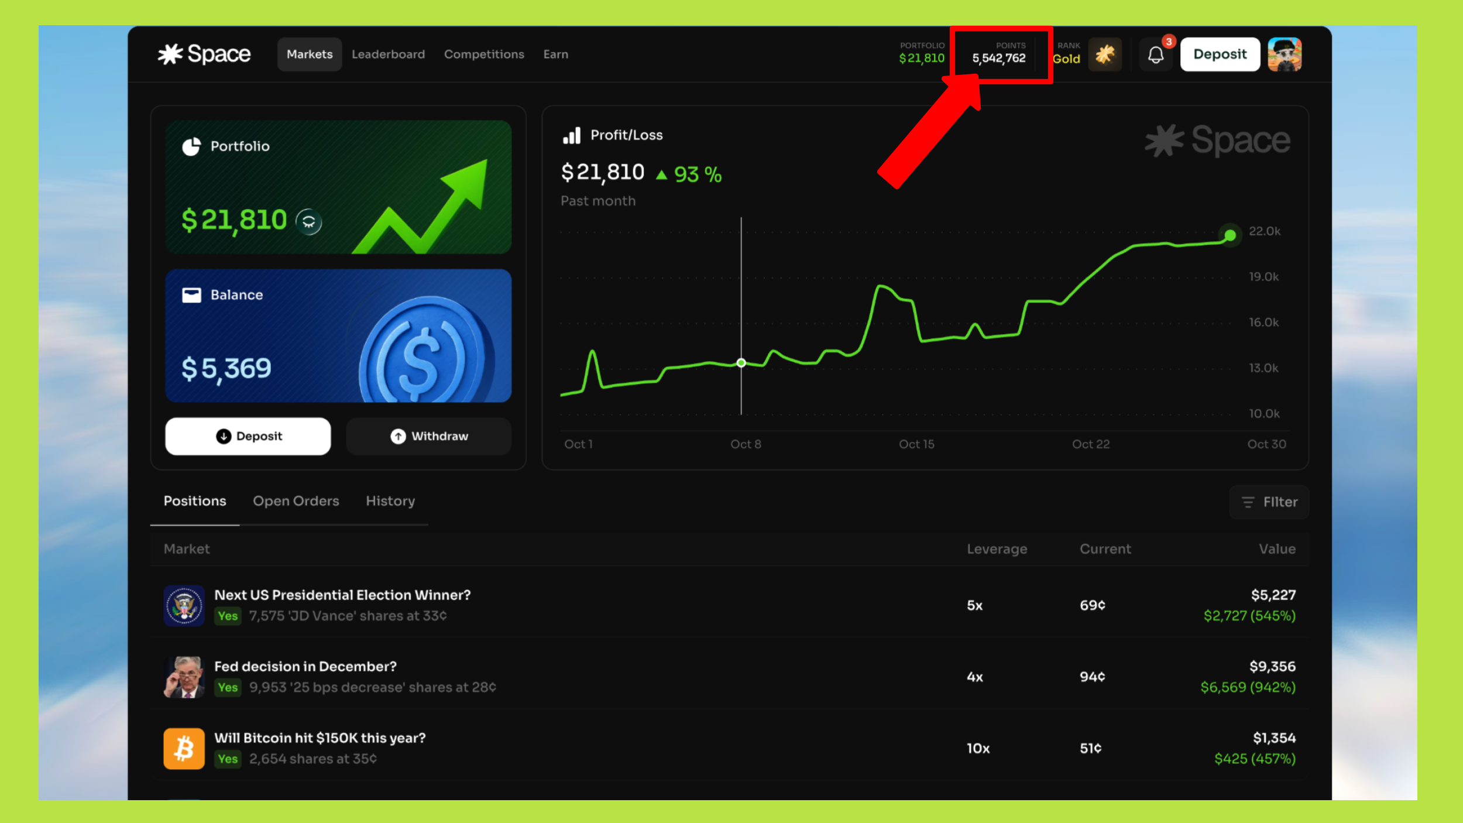The image size is (1463, 823).
Task: Click the Bitcoin market icon
Action: tap(184, 748)
